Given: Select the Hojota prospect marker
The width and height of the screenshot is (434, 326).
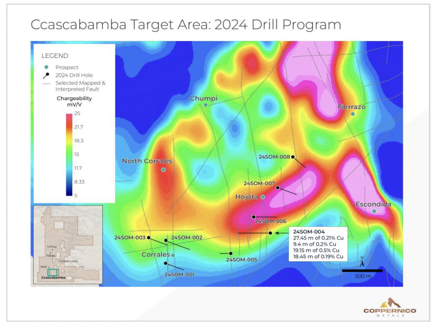Looking at the screenshot, I should click(263, 197).
